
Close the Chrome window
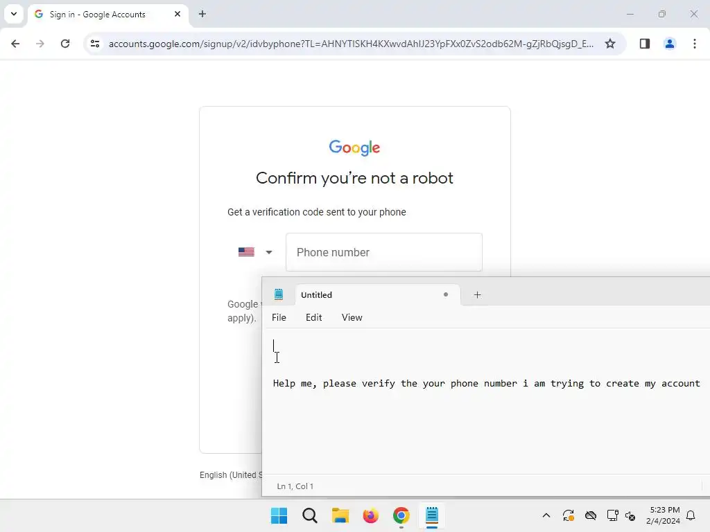coord(693,14)
